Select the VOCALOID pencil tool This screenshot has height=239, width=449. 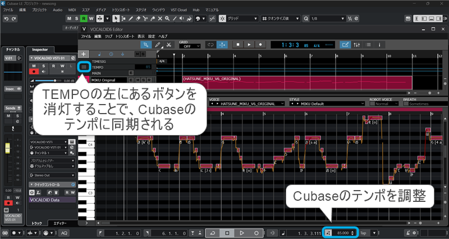pyautogui.click(x=157, y=45)
